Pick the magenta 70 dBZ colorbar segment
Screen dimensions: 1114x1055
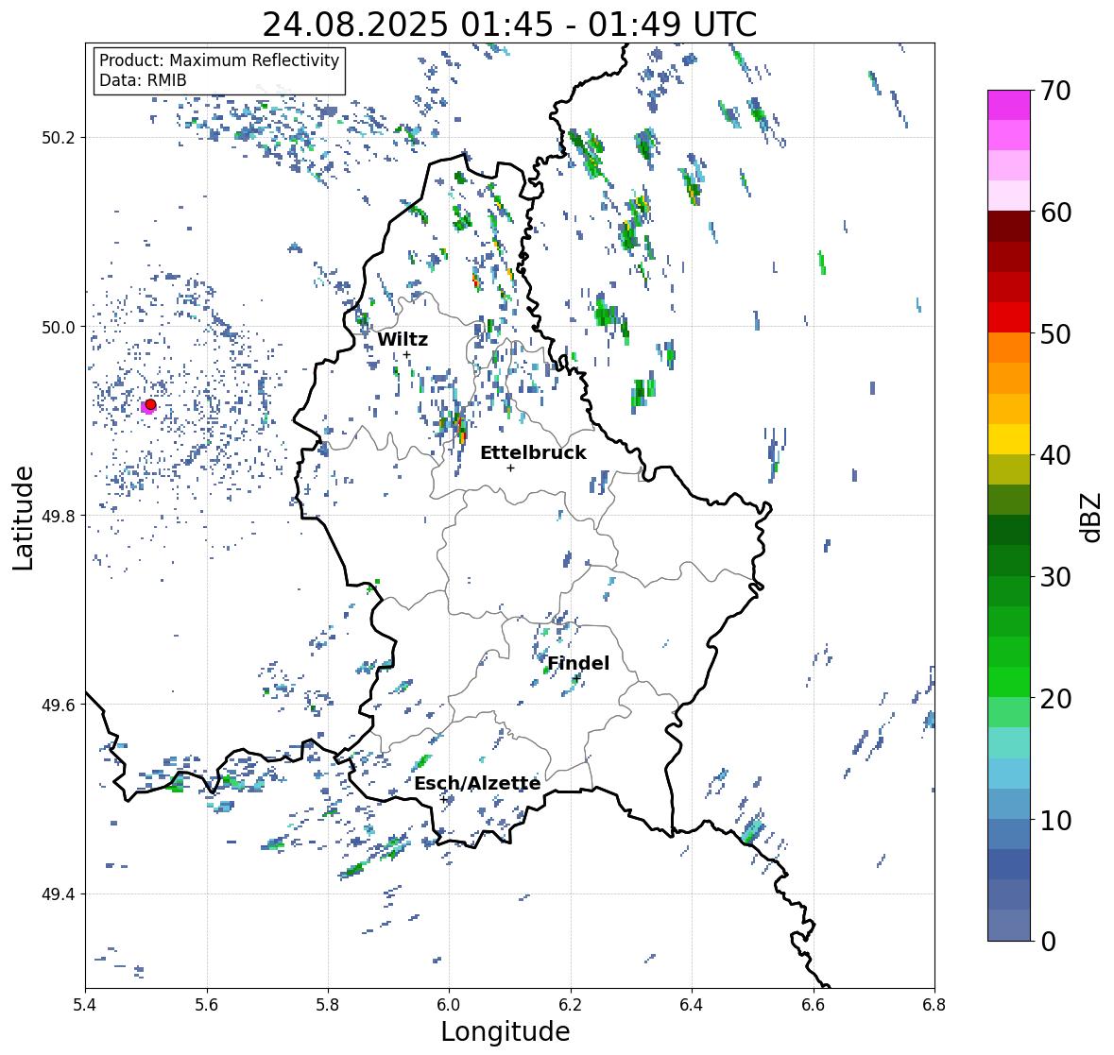click(1009, 105)
